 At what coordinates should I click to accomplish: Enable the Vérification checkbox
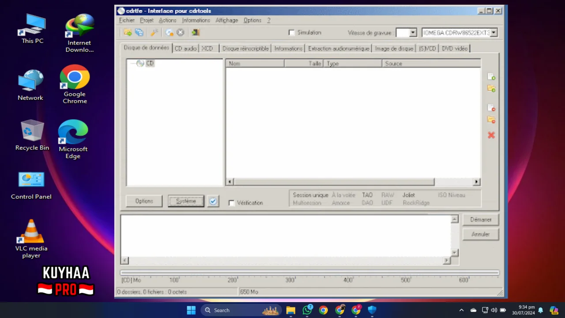[x=231, y=203]
